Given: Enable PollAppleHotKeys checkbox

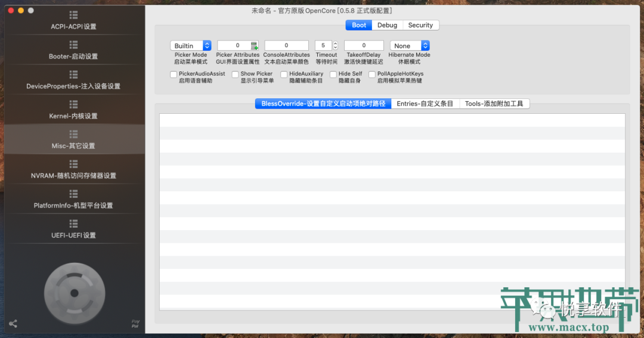Looking at the screenshot, I should (x=371, y=75).
